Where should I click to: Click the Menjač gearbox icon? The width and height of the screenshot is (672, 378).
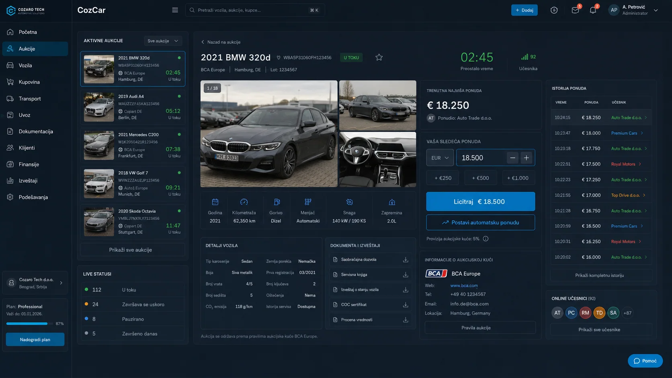coord(308,202)
